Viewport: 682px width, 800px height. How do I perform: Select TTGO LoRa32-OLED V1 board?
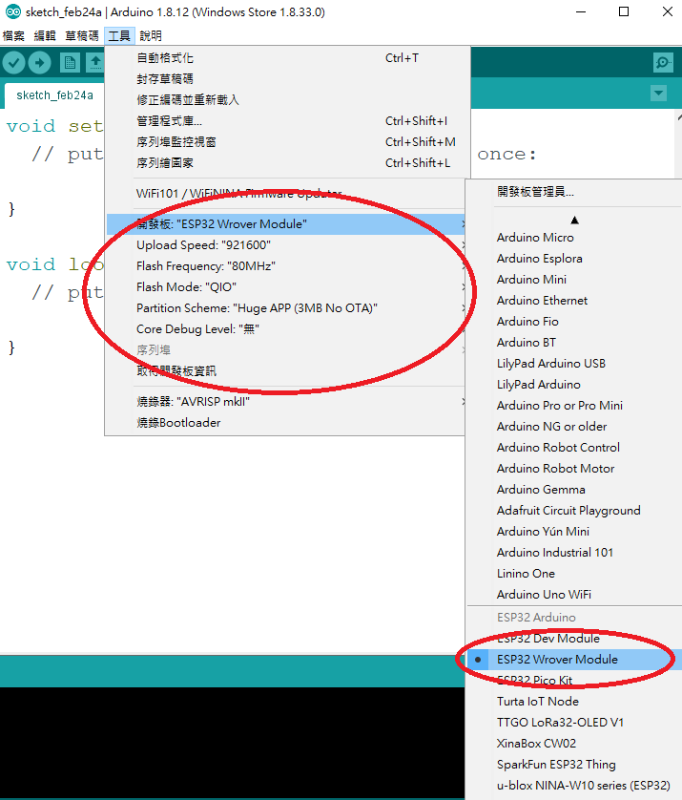pyautogui.click(x=574, y=723)
